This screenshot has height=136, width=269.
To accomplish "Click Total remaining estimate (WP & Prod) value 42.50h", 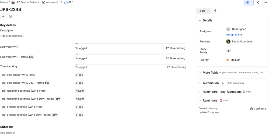I will click(x=80, y=91).
